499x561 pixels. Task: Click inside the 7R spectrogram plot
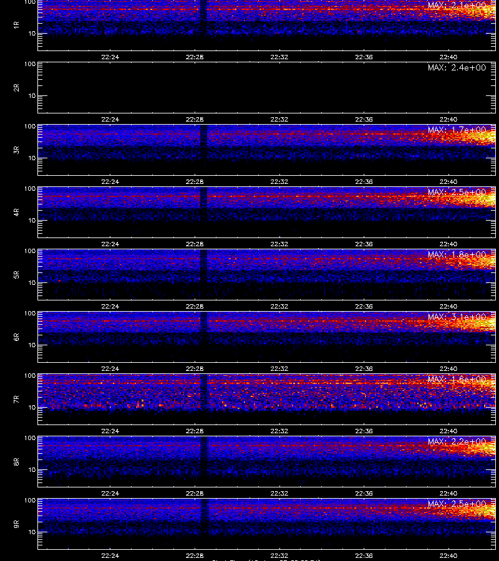pos(267,400)
